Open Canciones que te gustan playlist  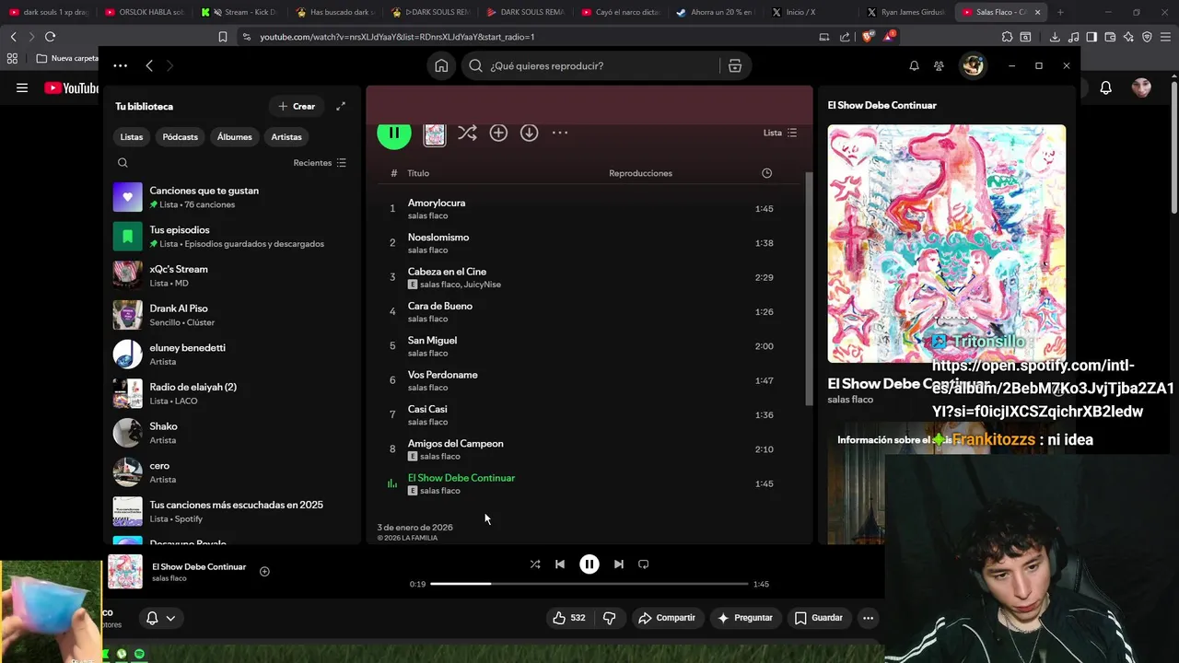(x=230, y=197)
